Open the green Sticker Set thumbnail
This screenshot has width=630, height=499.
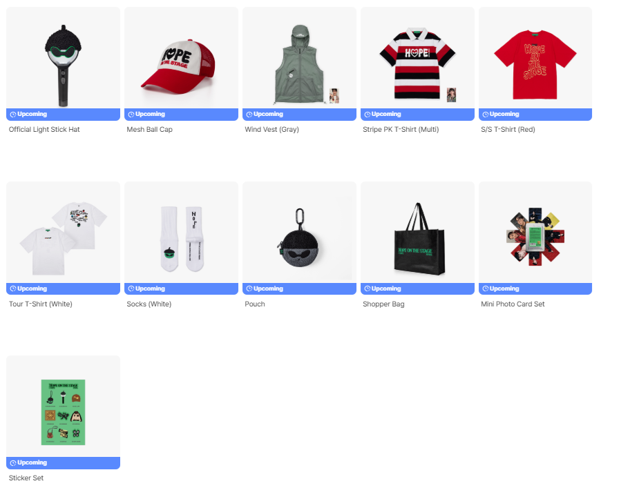(63, 406)
